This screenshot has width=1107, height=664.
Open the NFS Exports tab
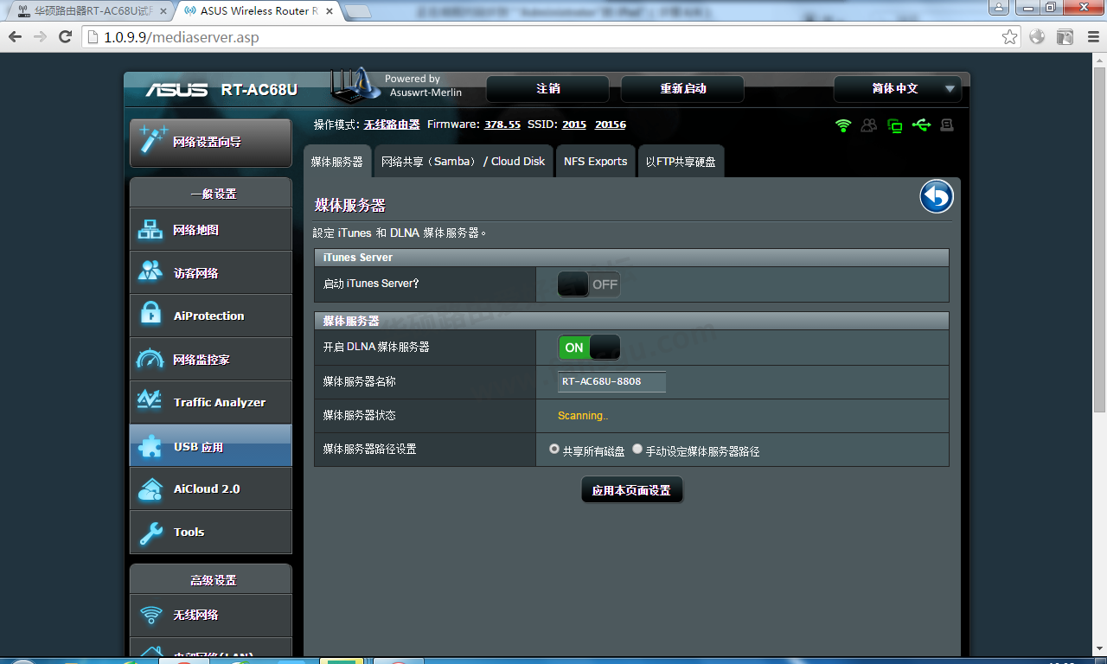tap(595, 162)
